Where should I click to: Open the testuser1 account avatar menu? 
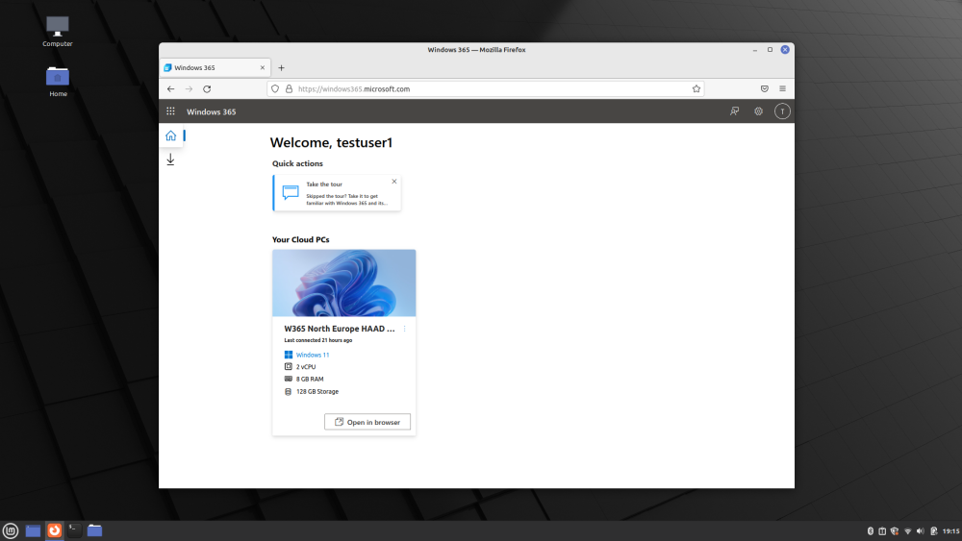click(782, 111)
